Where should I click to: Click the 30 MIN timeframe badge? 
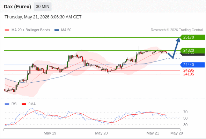click(43, 7)
